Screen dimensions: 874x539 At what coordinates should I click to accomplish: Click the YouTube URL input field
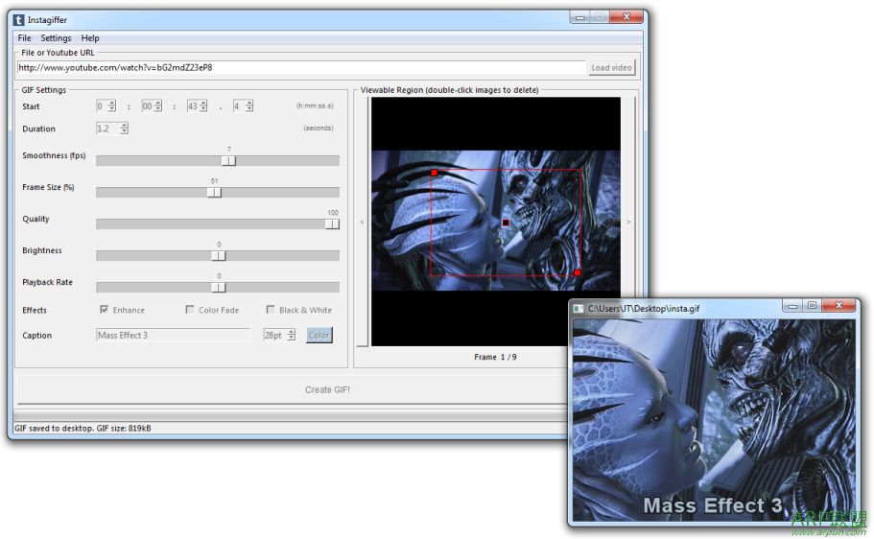[300, 68]
